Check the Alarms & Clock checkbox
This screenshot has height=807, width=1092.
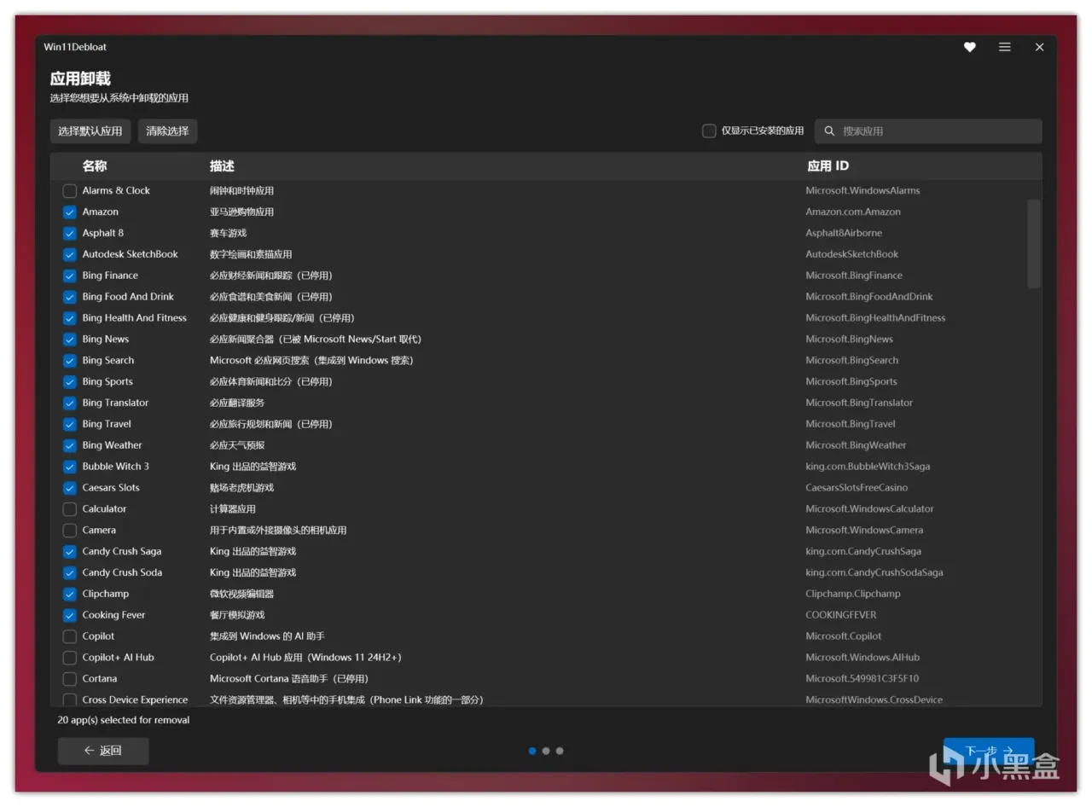[70, 190]
